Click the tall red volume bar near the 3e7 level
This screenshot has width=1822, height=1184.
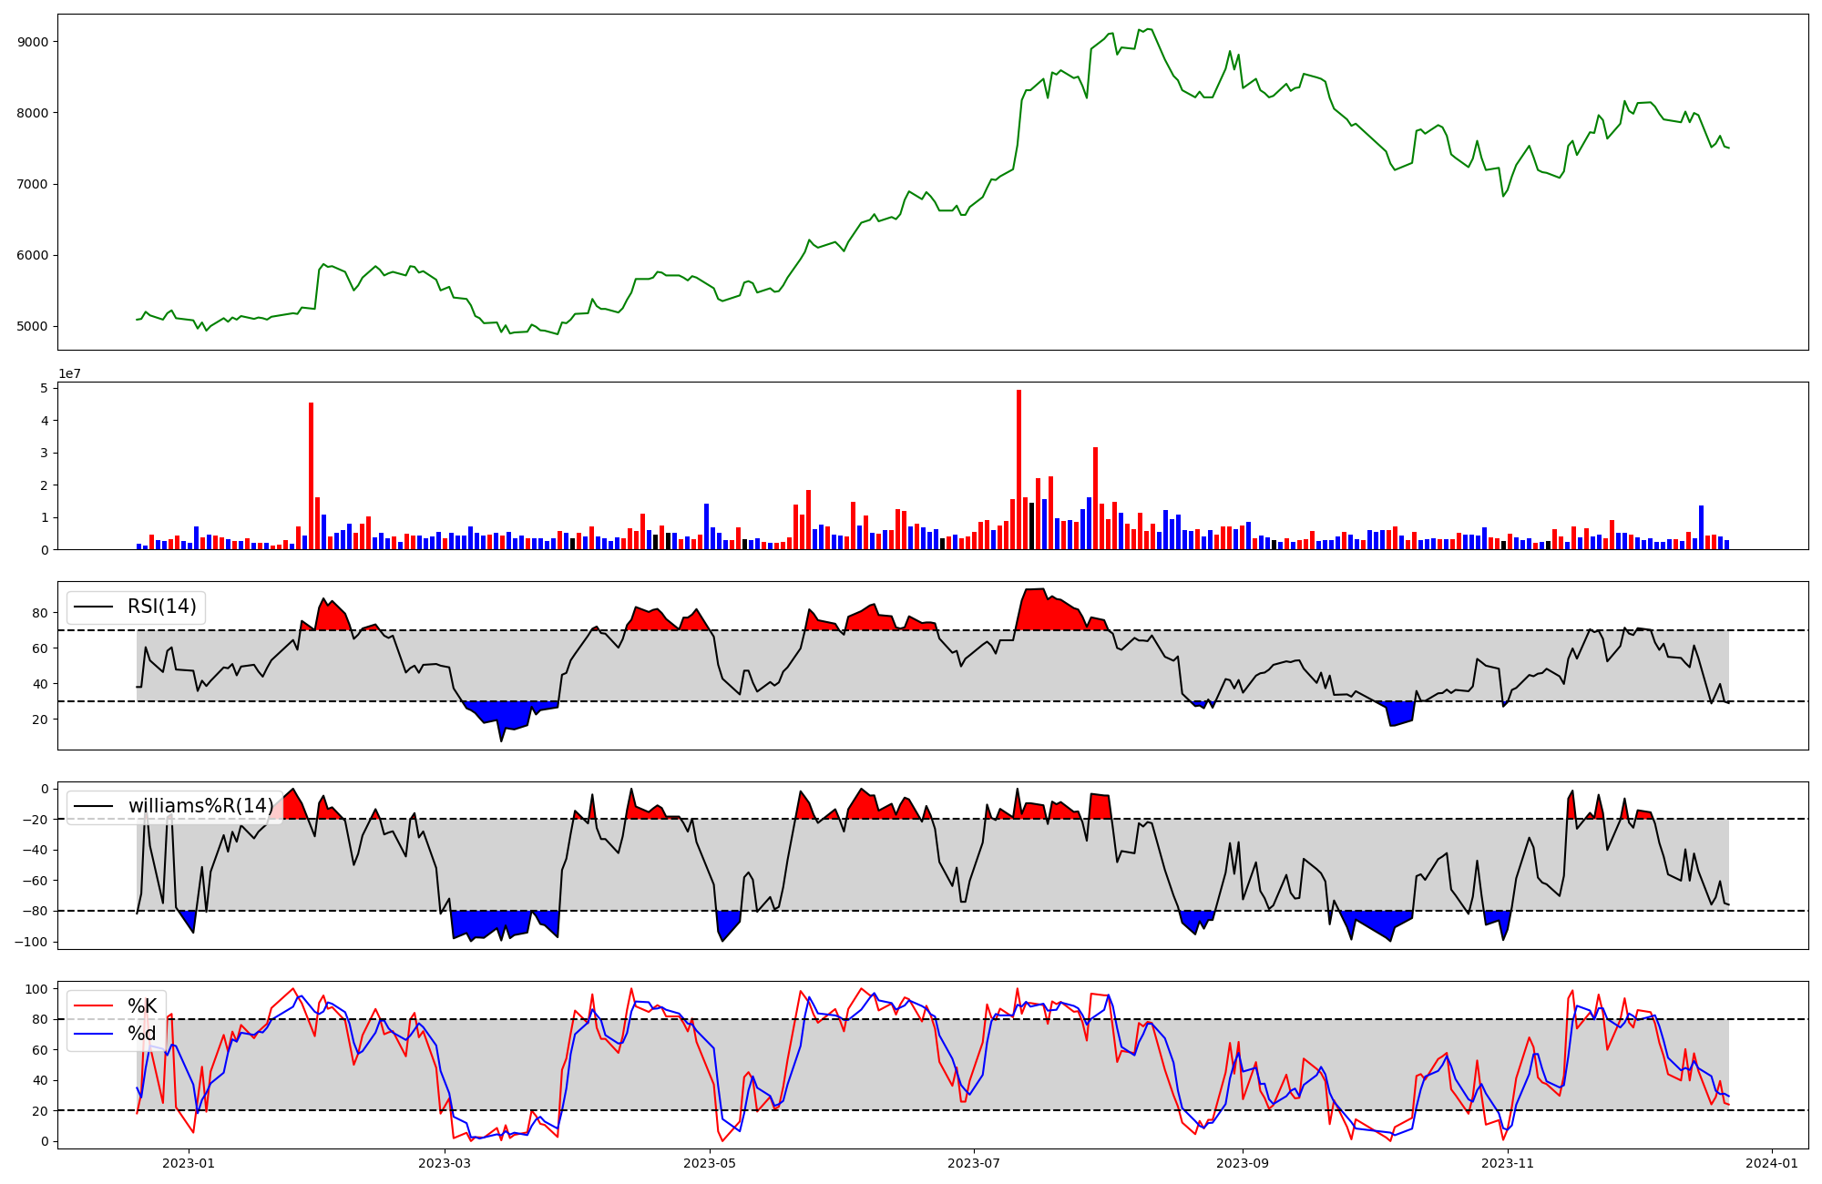(x=1095, y=498)
